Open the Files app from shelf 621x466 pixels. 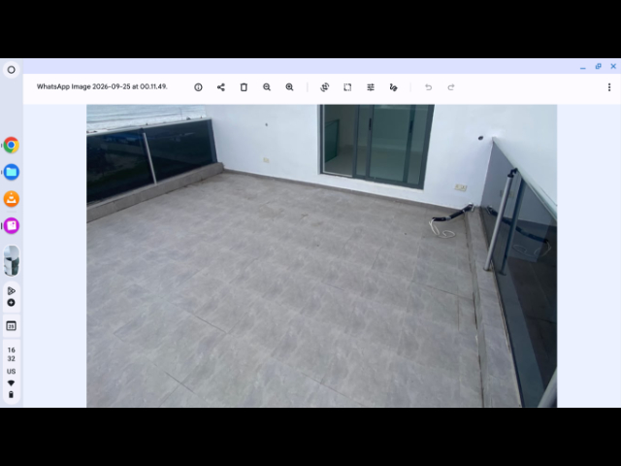(x=12, y=172)
